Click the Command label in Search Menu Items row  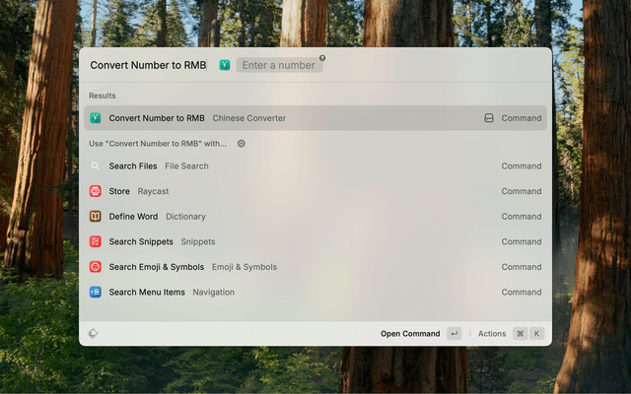click(522, 293)
